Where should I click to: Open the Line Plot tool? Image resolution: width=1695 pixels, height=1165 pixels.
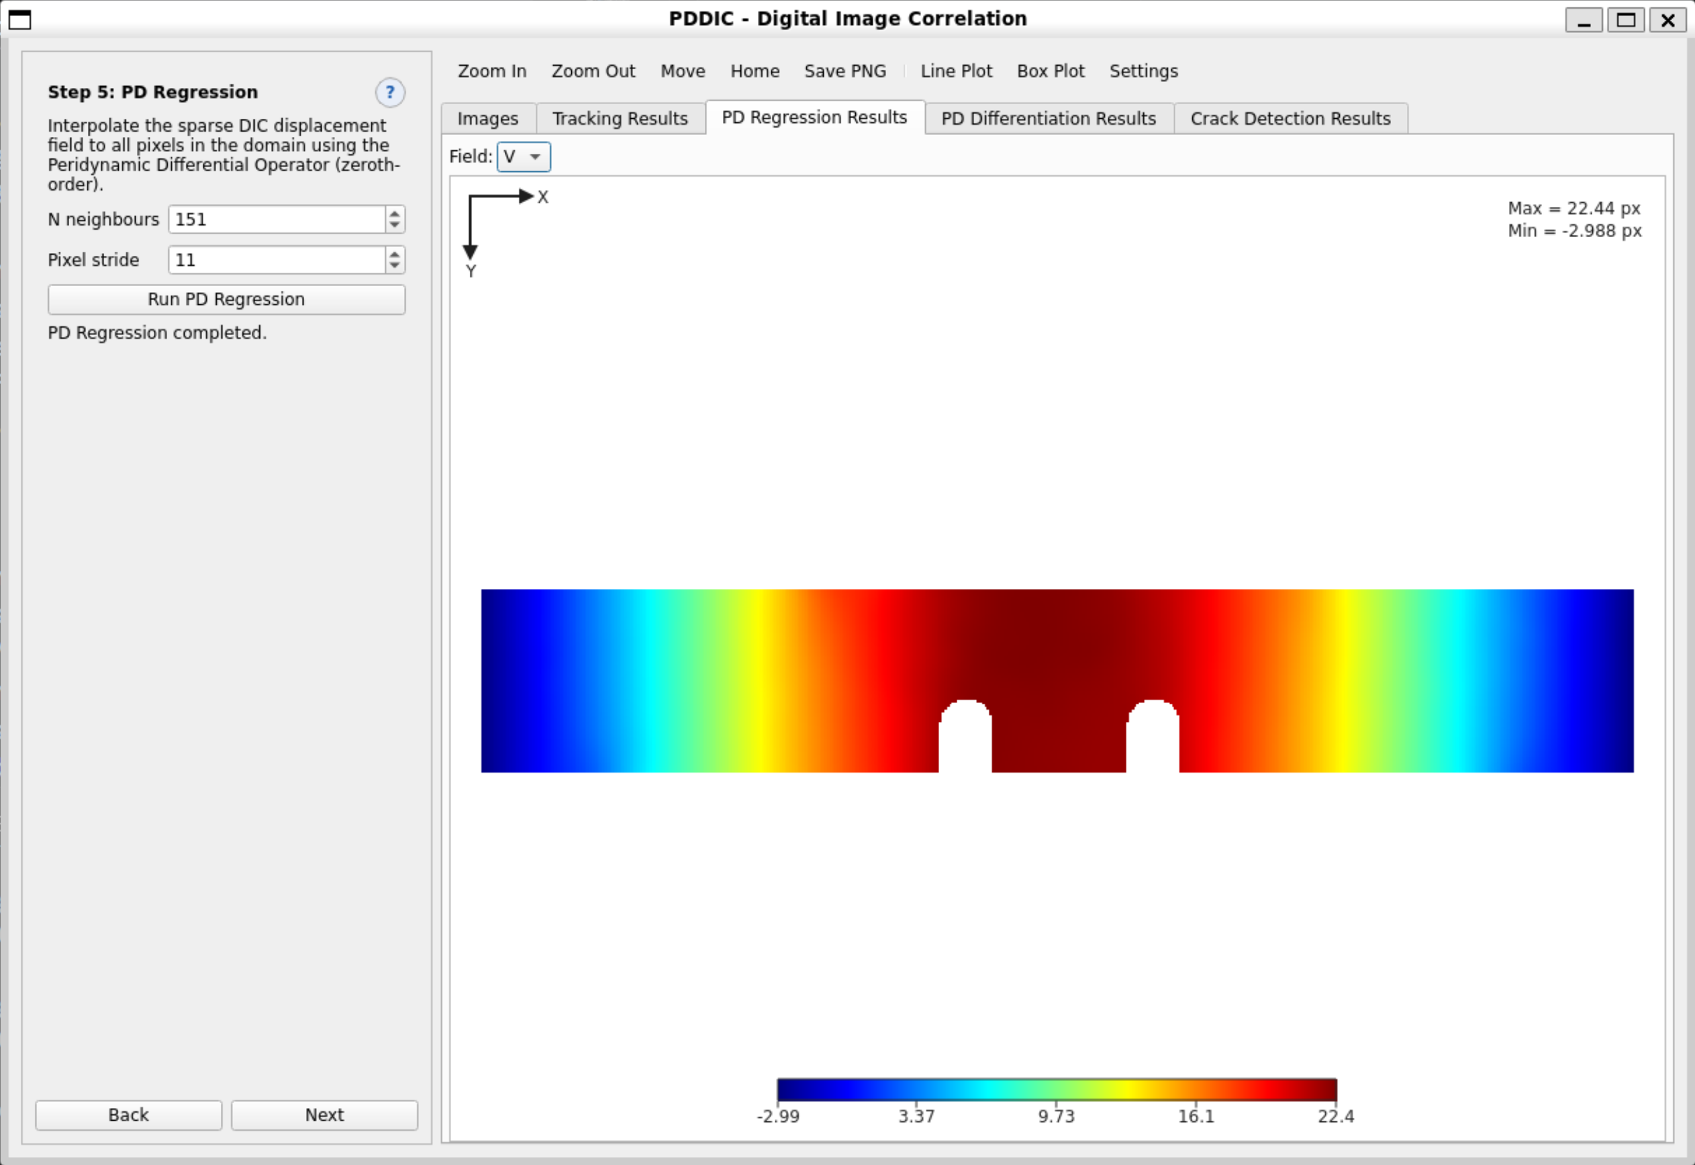coord(956,72)
